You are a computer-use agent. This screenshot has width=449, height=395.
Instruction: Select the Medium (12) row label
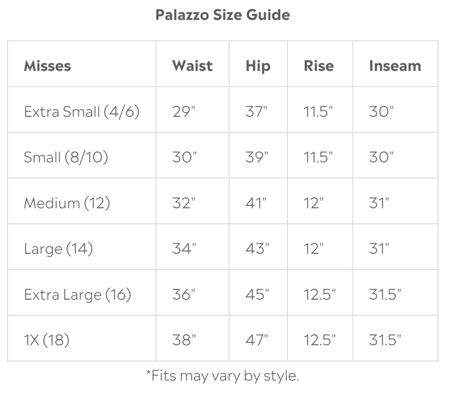[67, 203]
